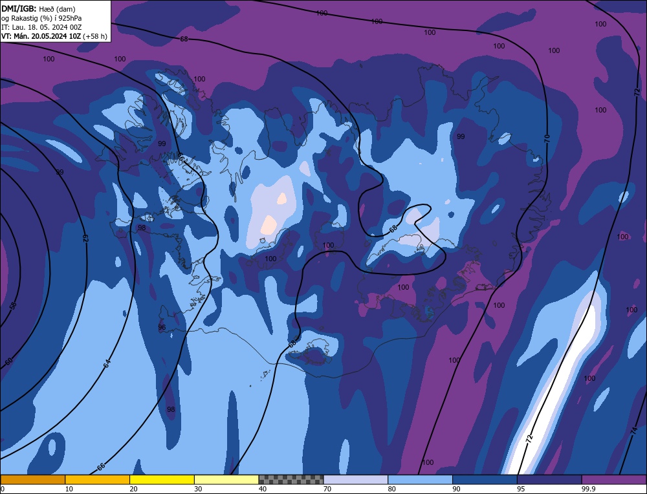Click the pale yellow 30–40 legend swatch

coord(226,479)
